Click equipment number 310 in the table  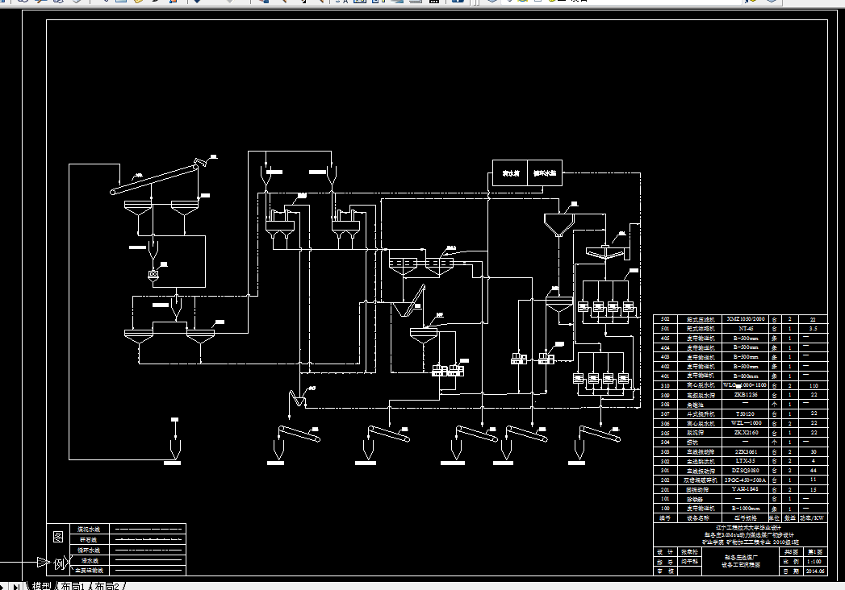pyautogui.click(x=665, y=385)
